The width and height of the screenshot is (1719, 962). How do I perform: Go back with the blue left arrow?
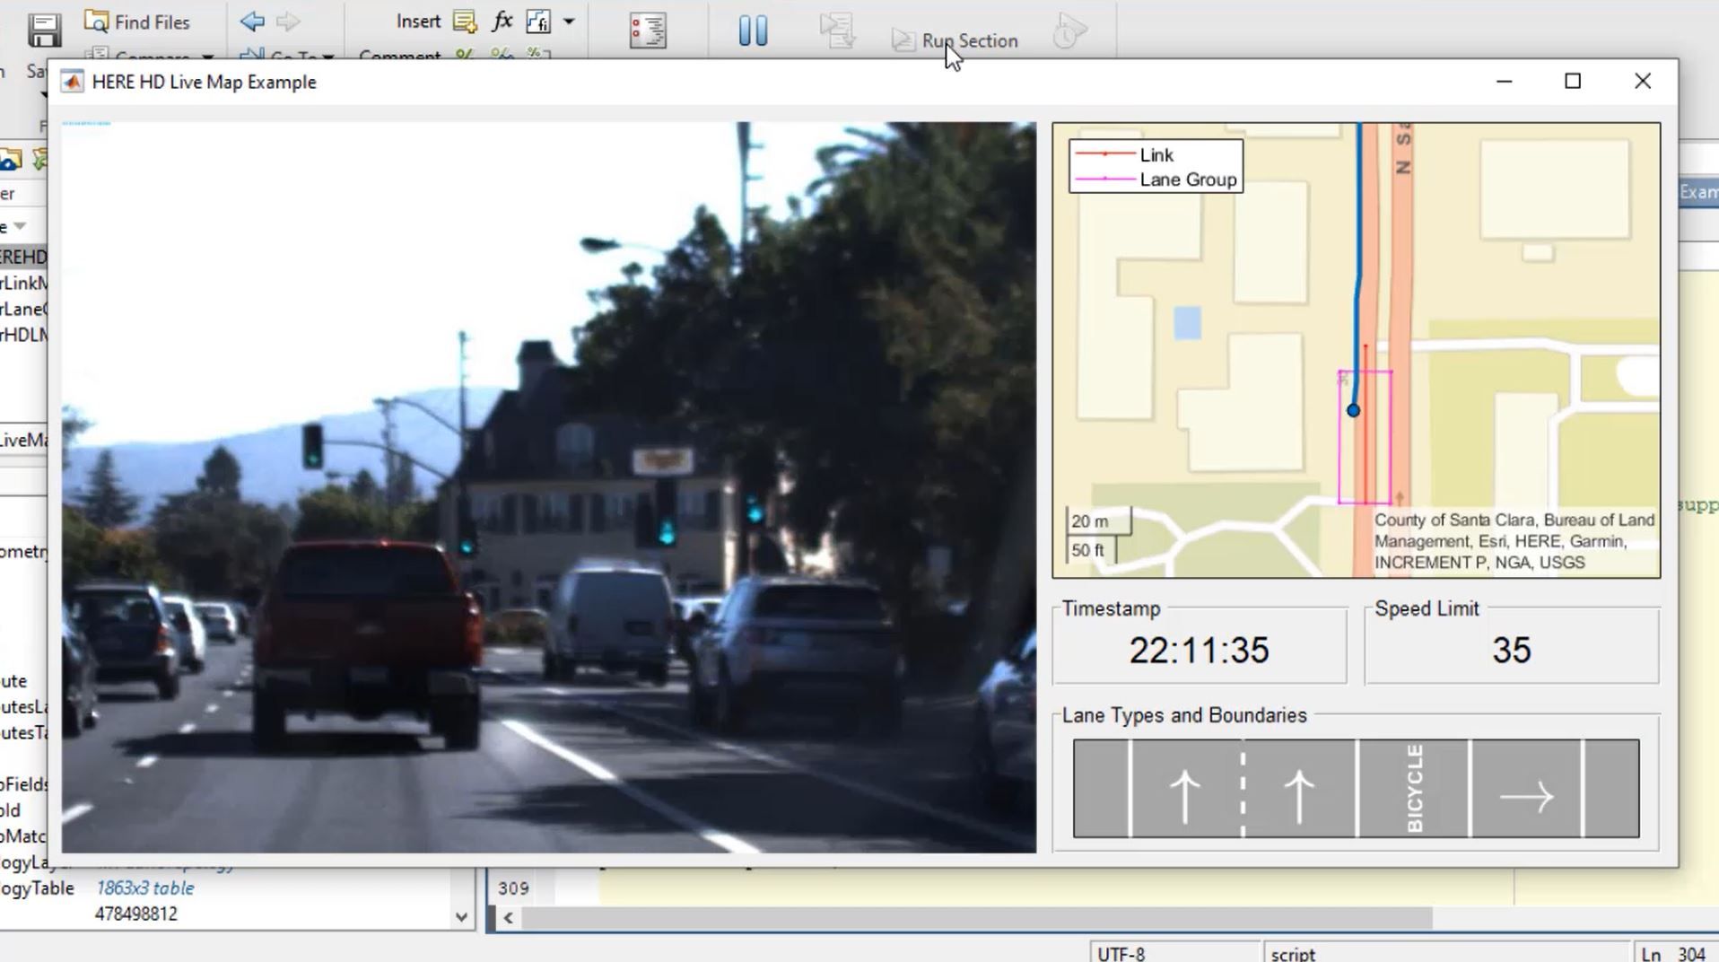(252, 22)
